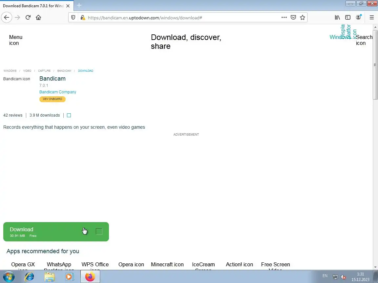Click the square icon in Download button

99,232
